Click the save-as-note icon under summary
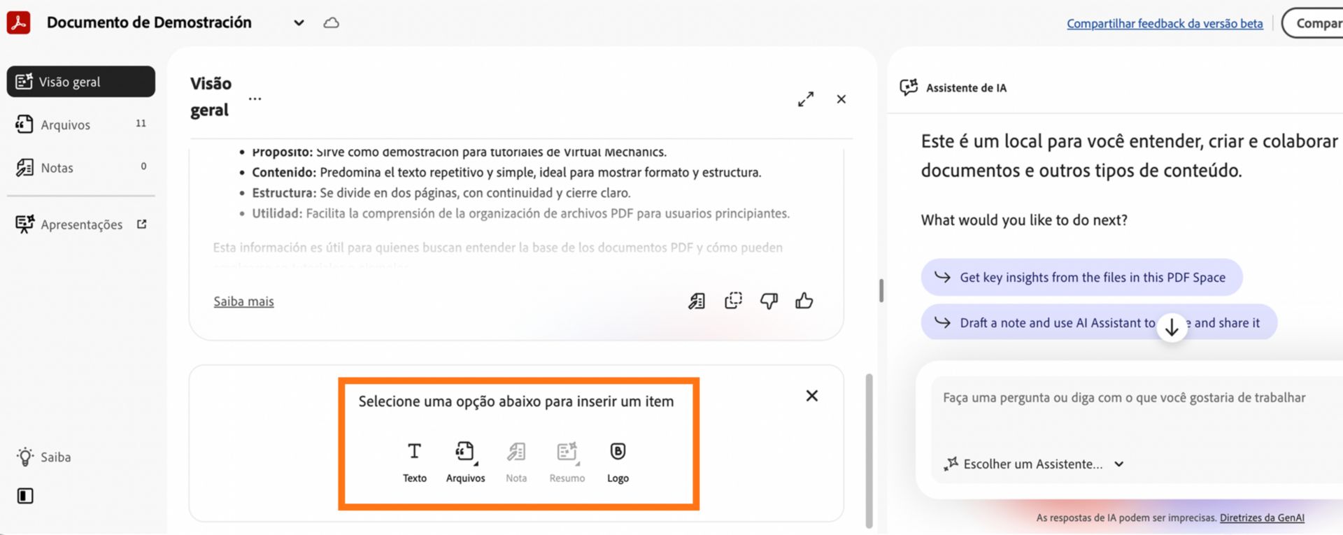 697,301
